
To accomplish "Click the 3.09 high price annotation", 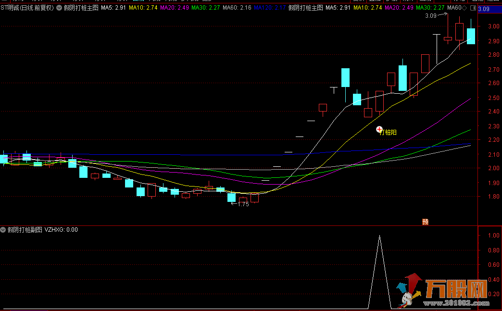I will 431,16.
